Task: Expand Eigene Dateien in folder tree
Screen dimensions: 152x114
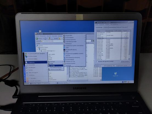Action: (37, 47)
